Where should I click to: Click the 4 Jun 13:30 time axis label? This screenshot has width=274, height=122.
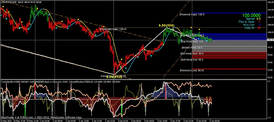click(x=162, y=120)
